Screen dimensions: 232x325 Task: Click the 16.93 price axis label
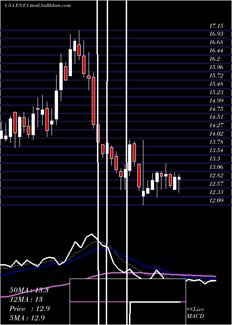[x=216, y=34]
